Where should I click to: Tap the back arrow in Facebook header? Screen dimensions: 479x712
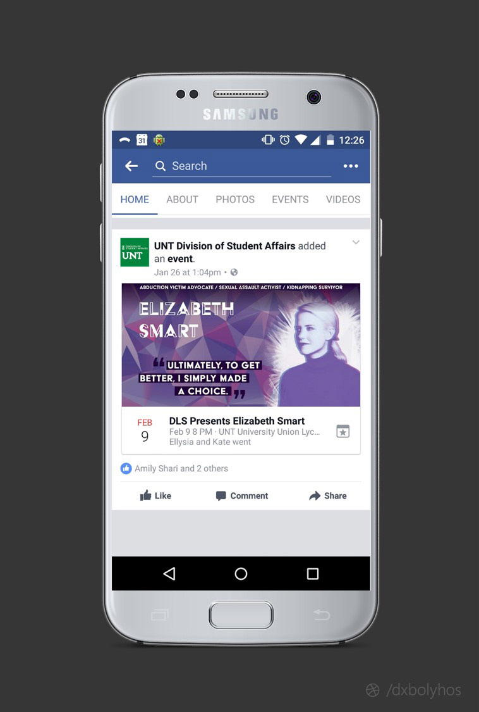pyautogui.click(x=131, y=166)
